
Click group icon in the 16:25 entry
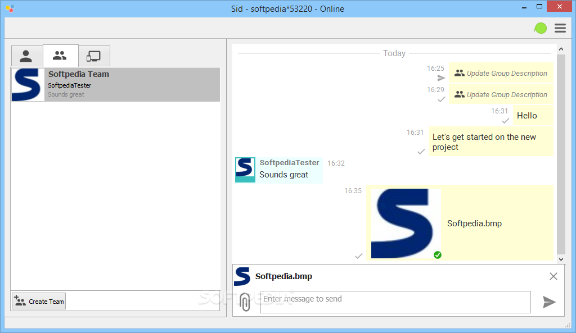click(459, 73)
